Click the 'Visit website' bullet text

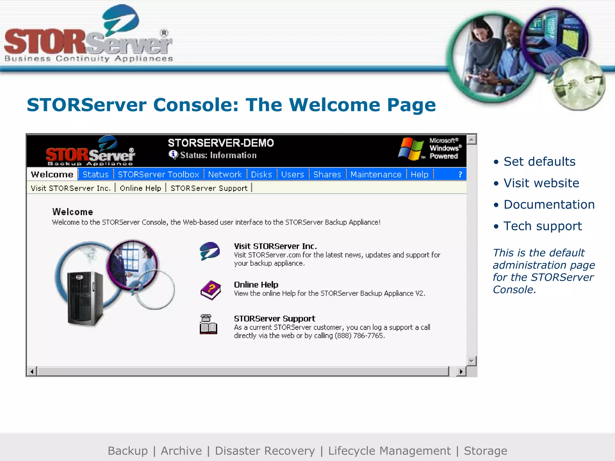tap(541, 183)
